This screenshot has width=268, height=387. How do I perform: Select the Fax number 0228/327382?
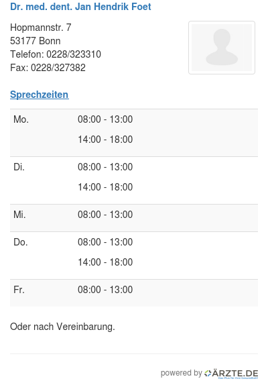(x=58, y=68)
